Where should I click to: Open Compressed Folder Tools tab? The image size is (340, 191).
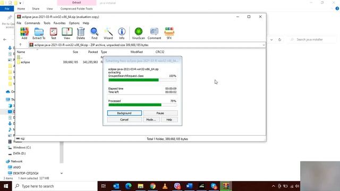pyautogui.click(x=76, y=8)
